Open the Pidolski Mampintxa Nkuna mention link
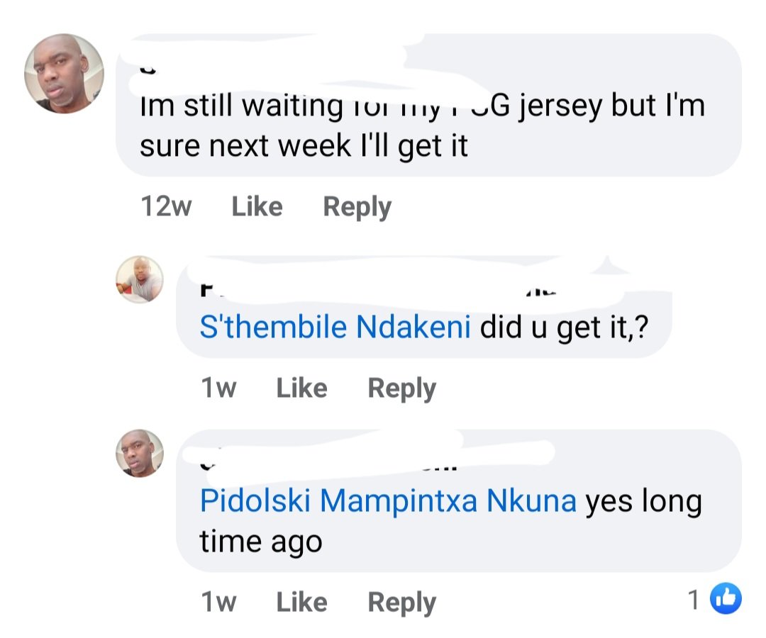 [388, 501]
